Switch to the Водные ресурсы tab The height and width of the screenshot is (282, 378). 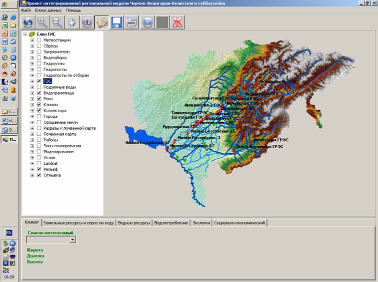133,223
